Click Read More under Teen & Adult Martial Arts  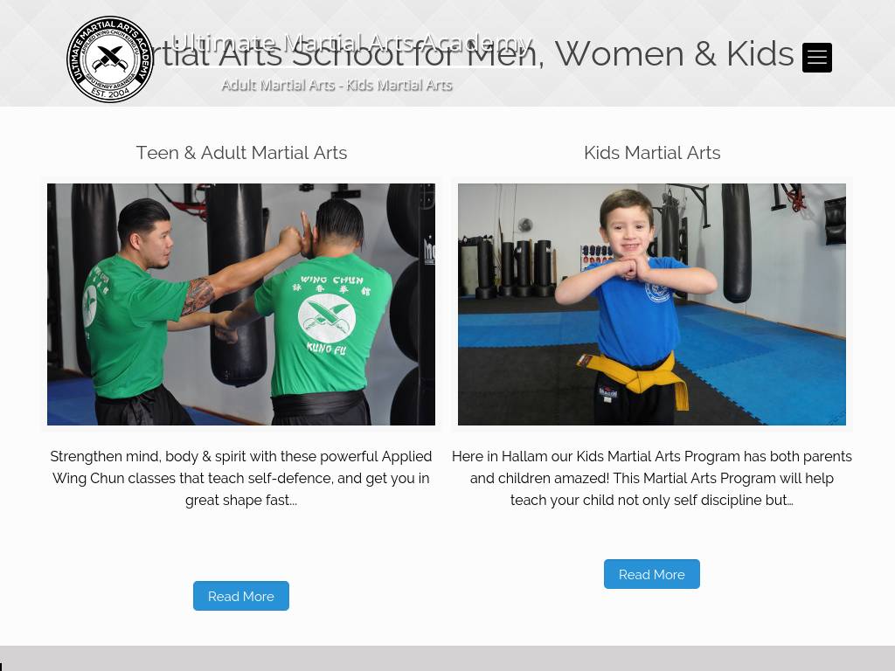[241, 596]
